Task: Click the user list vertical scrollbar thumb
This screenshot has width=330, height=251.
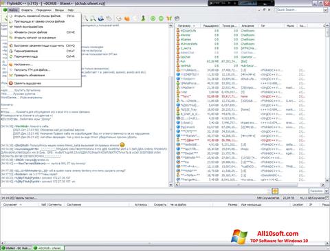Action: (327, 32)
